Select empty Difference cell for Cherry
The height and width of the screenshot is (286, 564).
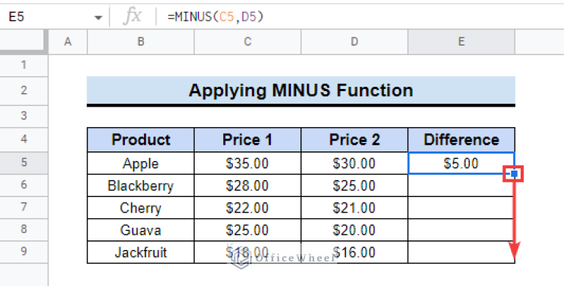[x=461, y=208]
